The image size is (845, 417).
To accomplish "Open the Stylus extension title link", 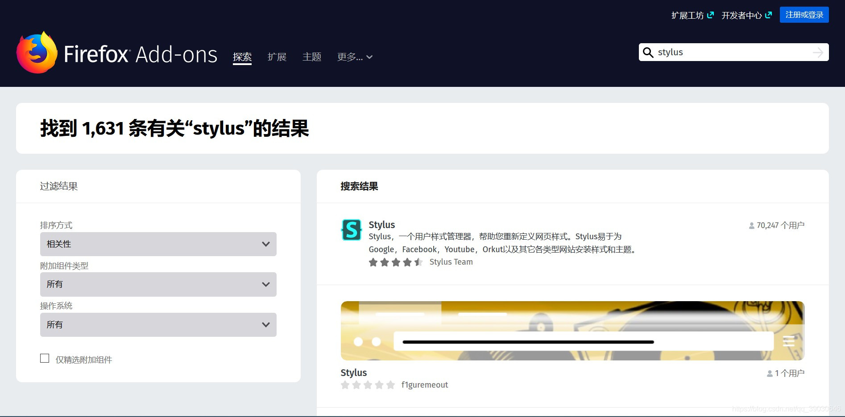I will (x=382, y=225).
